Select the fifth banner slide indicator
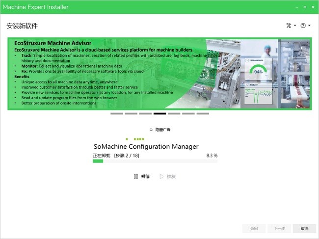 pyautogui.click(x=174, y=113)
